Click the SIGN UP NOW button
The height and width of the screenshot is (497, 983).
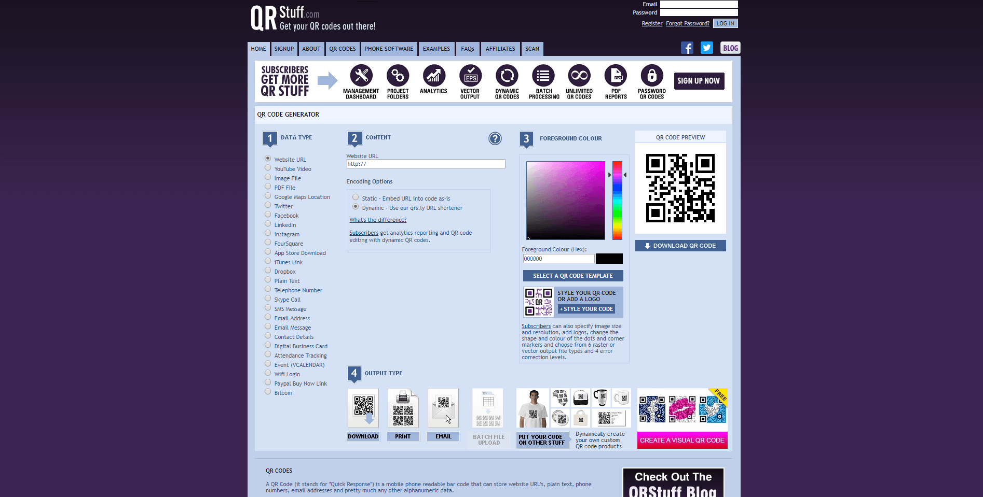[x=699, y=81]
